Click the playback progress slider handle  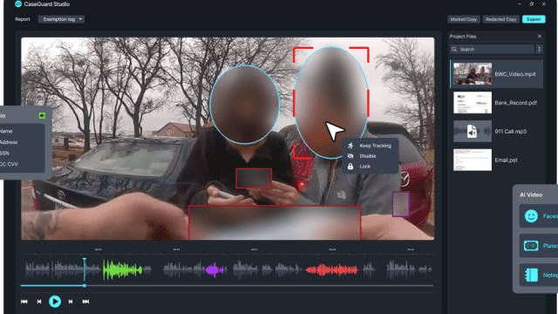click(x=85, y=285)
